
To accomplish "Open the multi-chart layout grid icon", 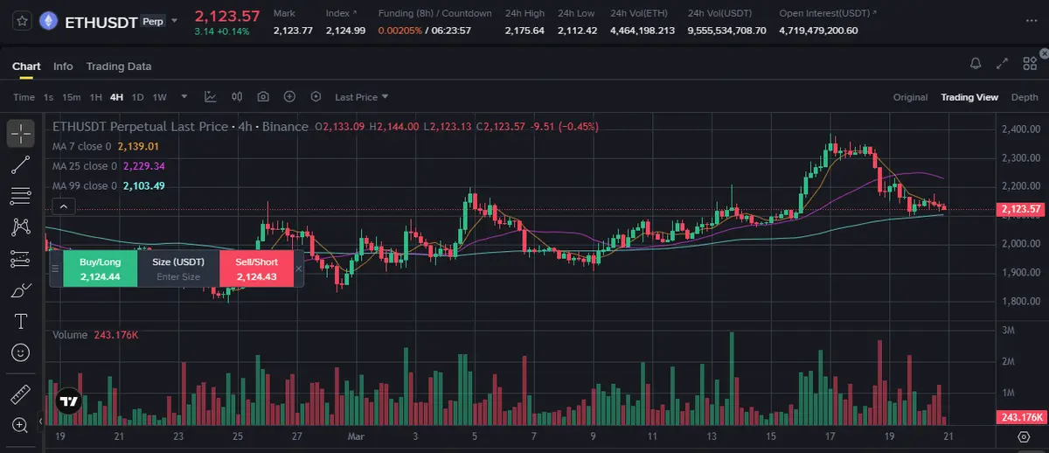I will (x=1029, y=64).
